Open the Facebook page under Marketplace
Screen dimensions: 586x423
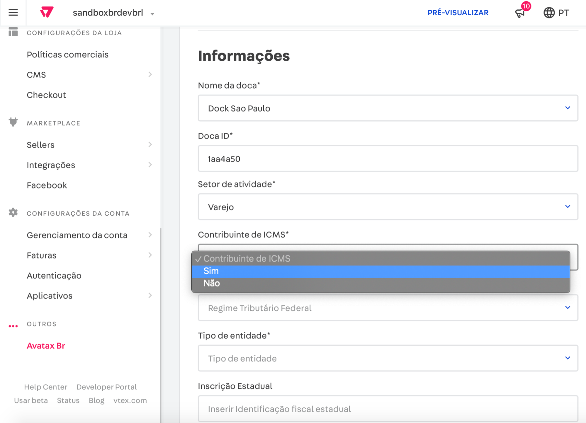point(47,185)
